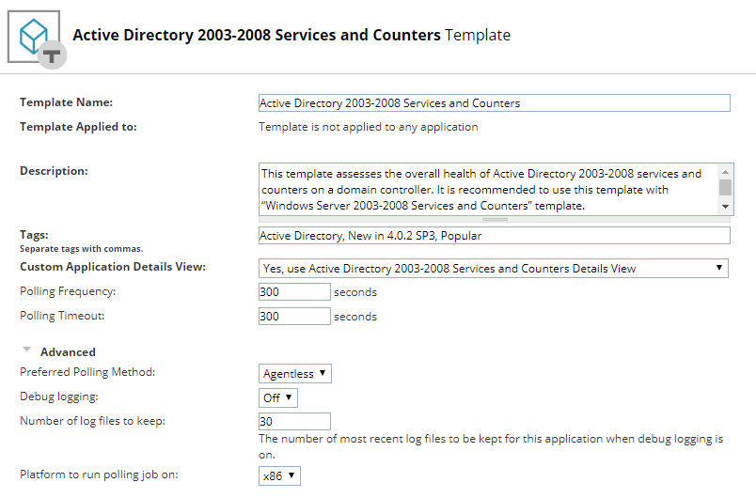Screen dimensions: 756x498
Task: Grab the Description box resize handle
Action: click(495, 219)
